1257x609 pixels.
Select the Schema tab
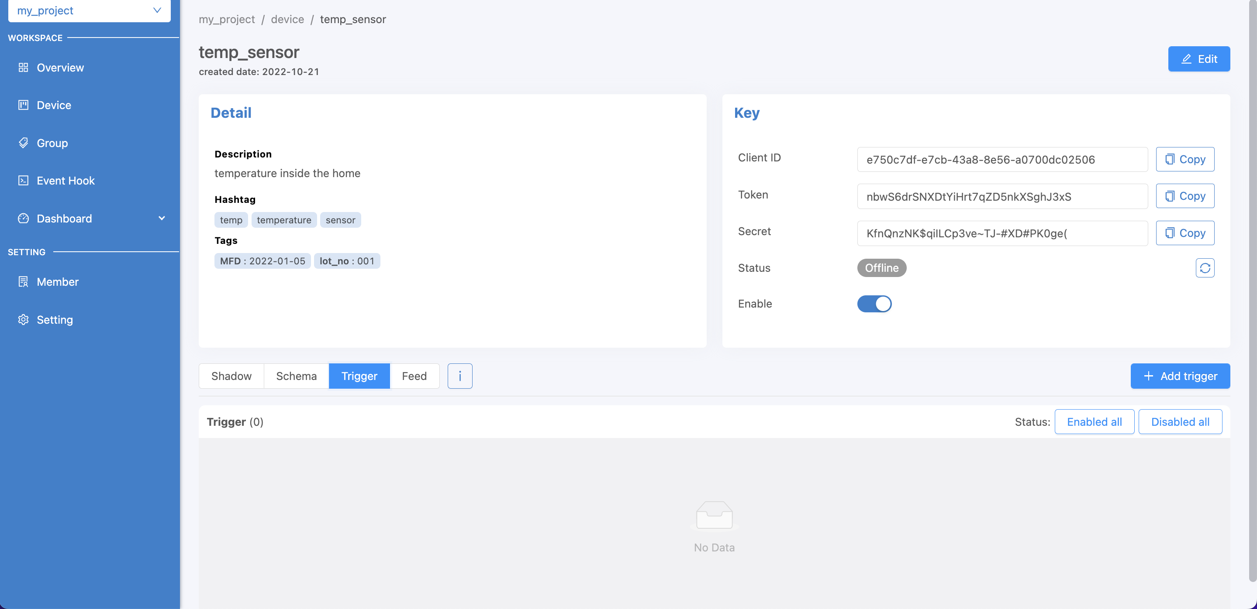297,375
